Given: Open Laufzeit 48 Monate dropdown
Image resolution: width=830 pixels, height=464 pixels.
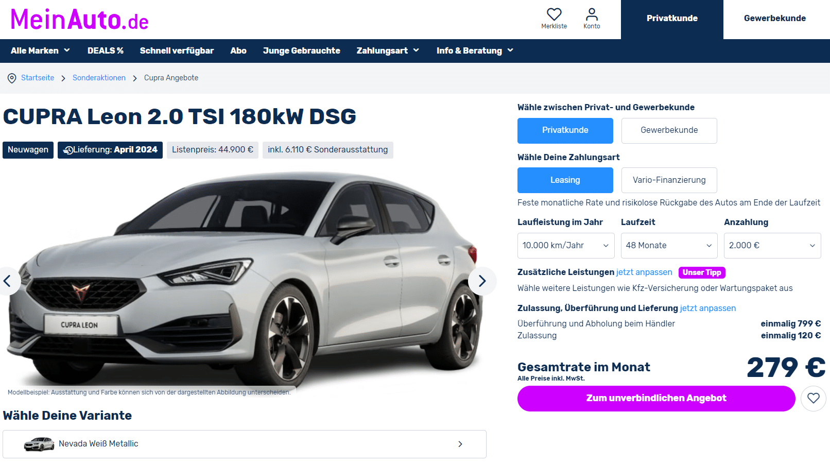Looking at the screenshot, I should [x=669, y=246].
